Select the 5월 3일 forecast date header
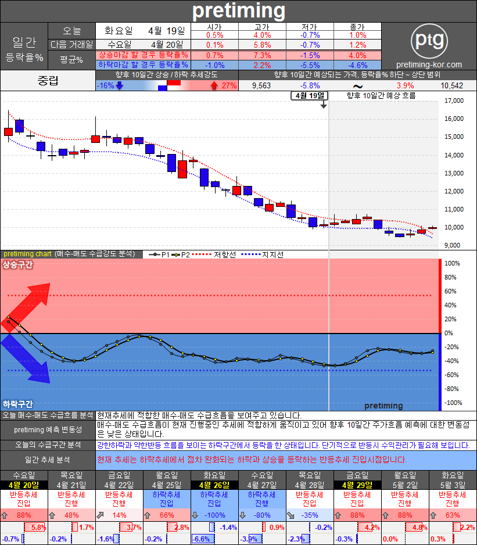Image resolution: width=477 pixels, height=545 pixels. coord(453,485)
